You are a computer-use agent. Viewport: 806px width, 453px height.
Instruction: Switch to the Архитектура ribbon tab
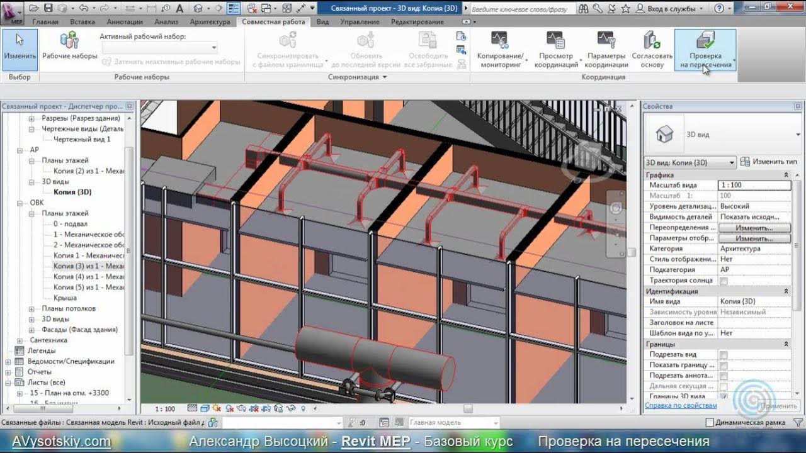(210, 21)
